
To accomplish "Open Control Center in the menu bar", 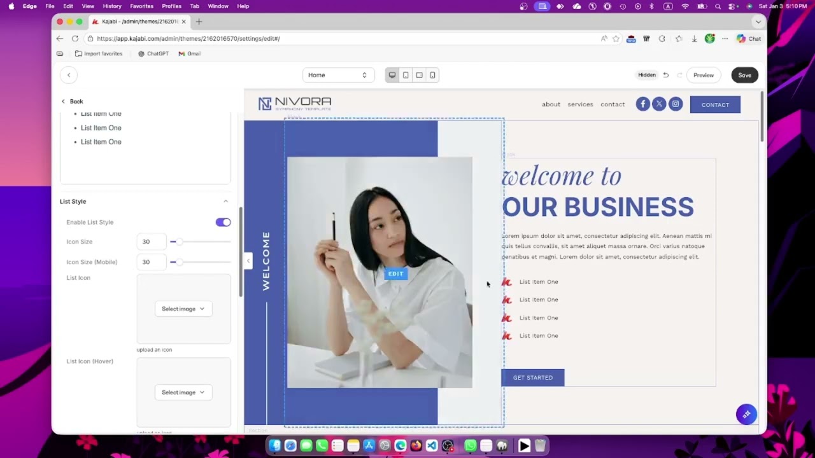I will point(733,6).
